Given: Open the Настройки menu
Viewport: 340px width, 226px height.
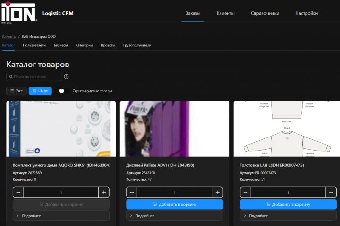Looking at the screenshot, I should (306, 13).
